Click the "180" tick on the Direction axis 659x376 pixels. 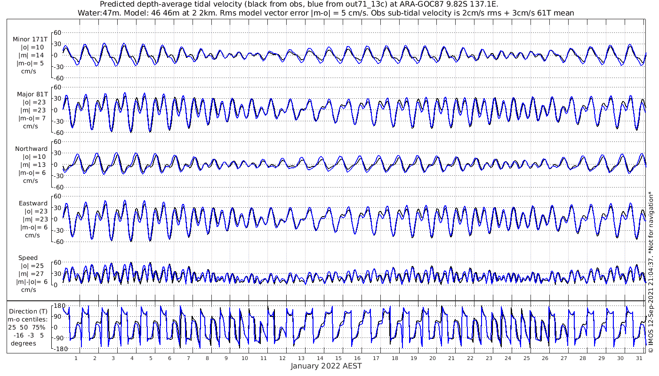[58, 306]
